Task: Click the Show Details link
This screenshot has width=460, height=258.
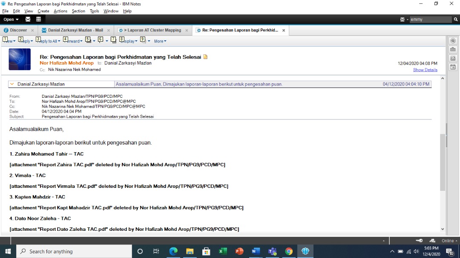Action: pos(425,70)
